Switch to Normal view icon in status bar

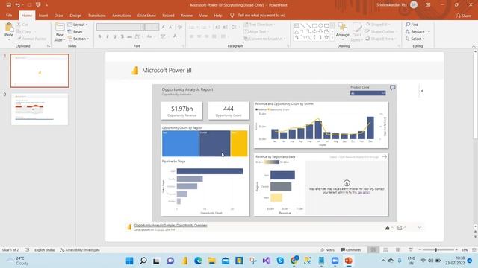click(x=373, y=250)
